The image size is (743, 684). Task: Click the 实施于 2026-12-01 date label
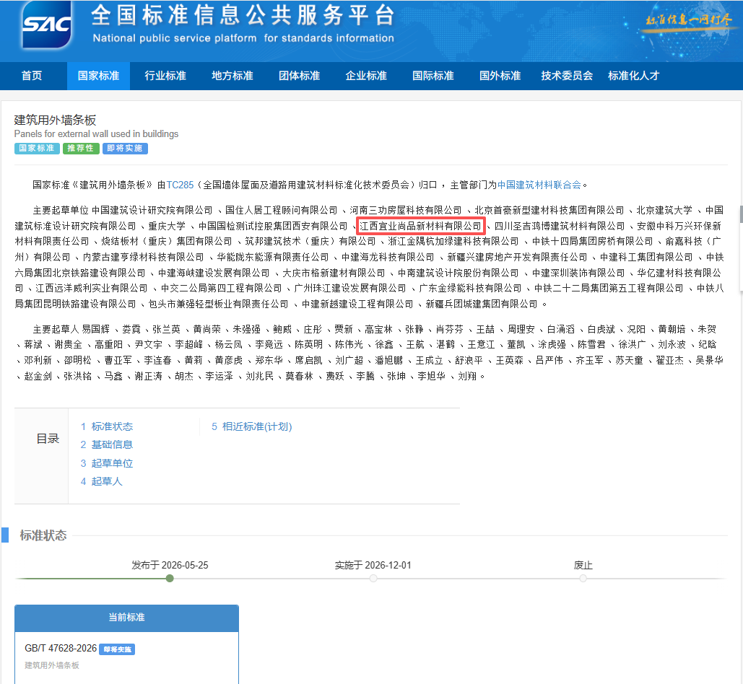[x=373, y=565]
